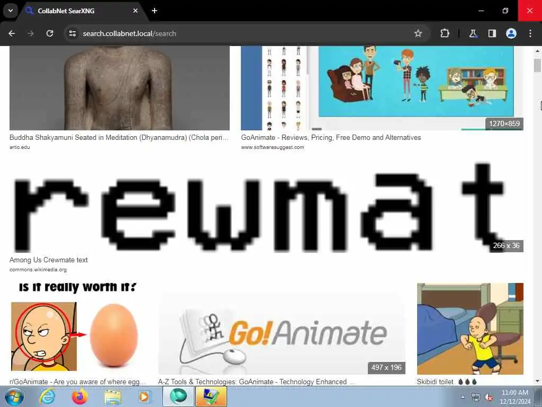This screenshot has height=407, width=542.
Task: Open 'r/GoAnimate - Are you aware' link
Action: pos(78,382)
